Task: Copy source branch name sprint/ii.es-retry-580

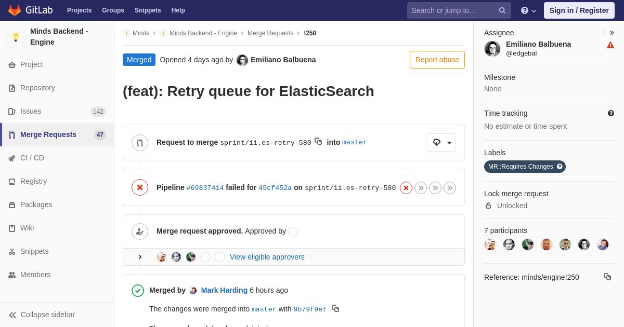Action: [318, 141]
